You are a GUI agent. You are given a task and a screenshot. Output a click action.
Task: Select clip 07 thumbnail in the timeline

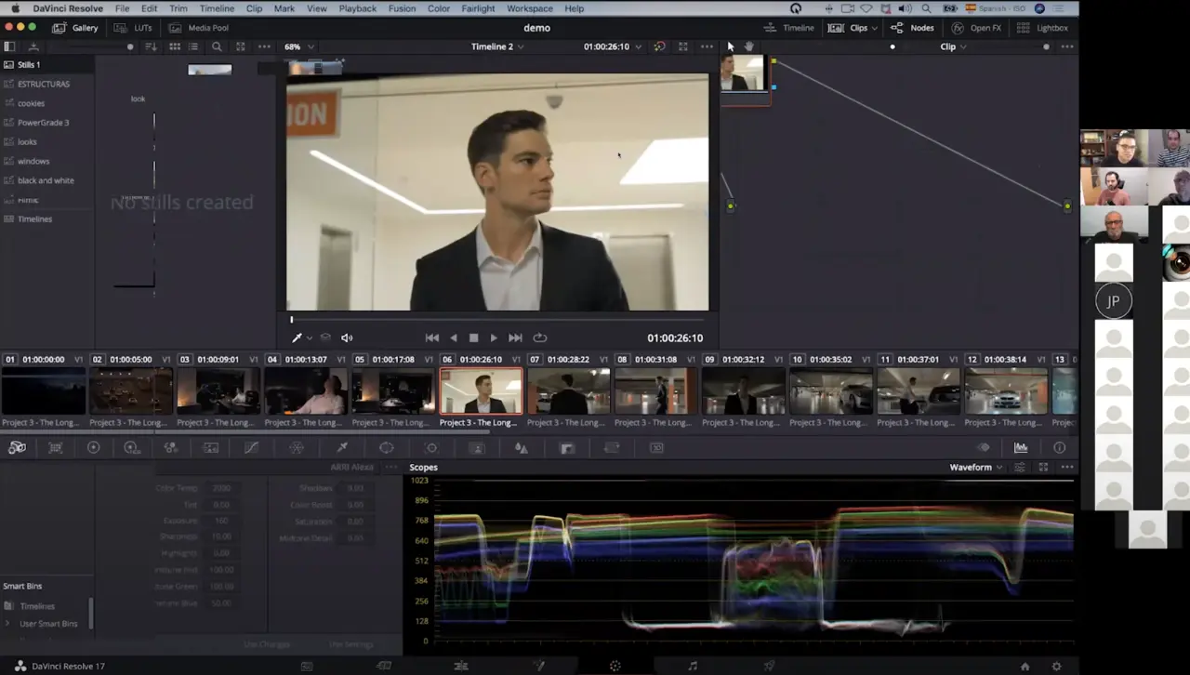(x=568, y=390)
